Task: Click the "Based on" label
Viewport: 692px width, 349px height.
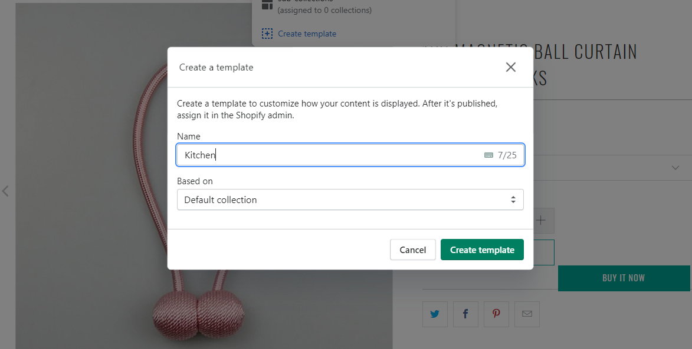Action: point(195,181)
